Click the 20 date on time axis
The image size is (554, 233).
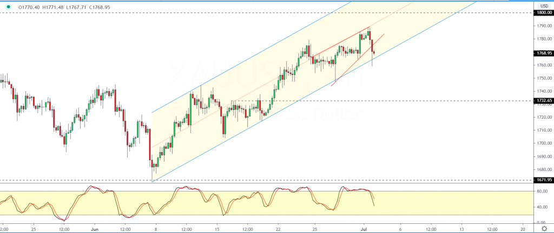tap(523, 228)
